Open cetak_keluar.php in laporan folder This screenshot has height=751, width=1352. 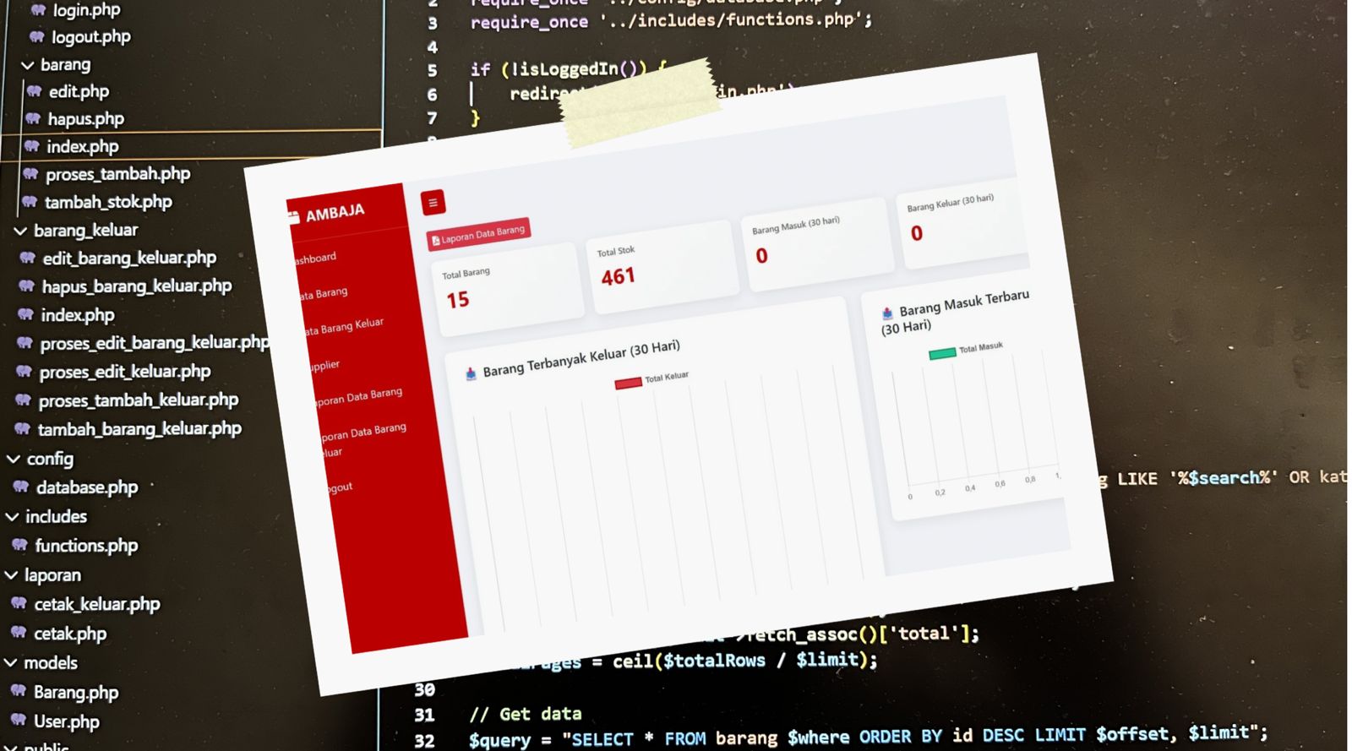97,604
